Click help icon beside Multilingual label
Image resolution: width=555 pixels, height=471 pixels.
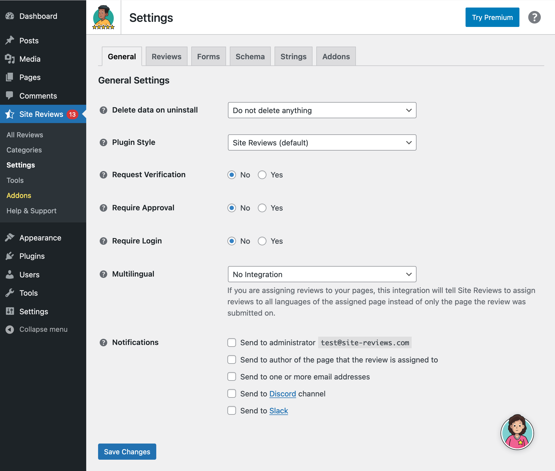coord(103,274)
